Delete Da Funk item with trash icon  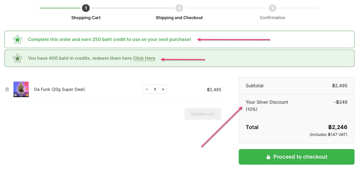pyautogui.click(x=7, y=89)
